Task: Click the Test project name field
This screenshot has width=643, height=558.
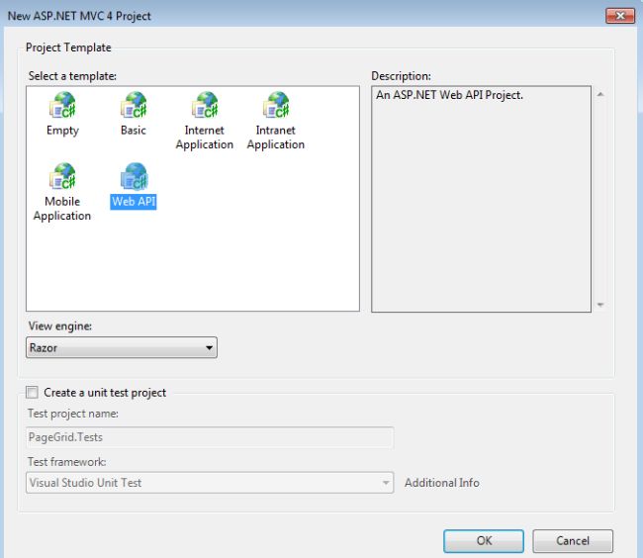Action: (210, 437)
